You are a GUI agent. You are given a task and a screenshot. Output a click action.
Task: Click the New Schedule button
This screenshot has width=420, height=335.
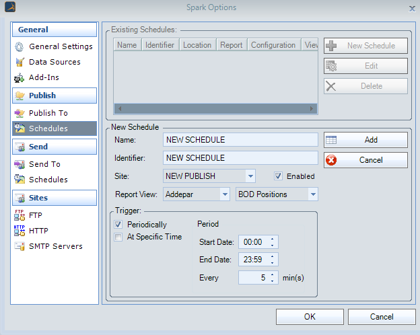[x=365, y=46]
